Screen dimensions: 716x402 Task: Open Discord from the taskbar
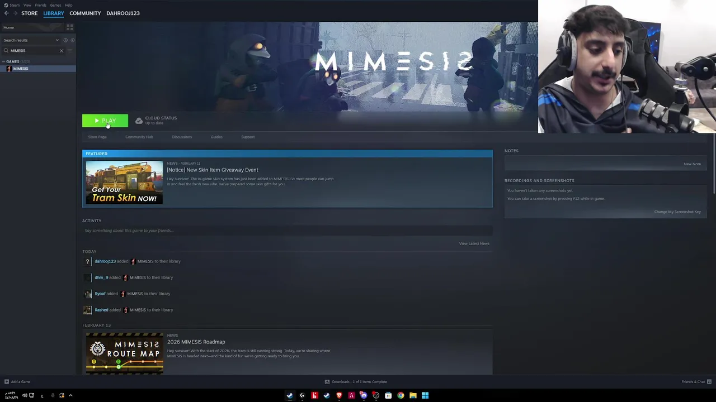[364, 395]
